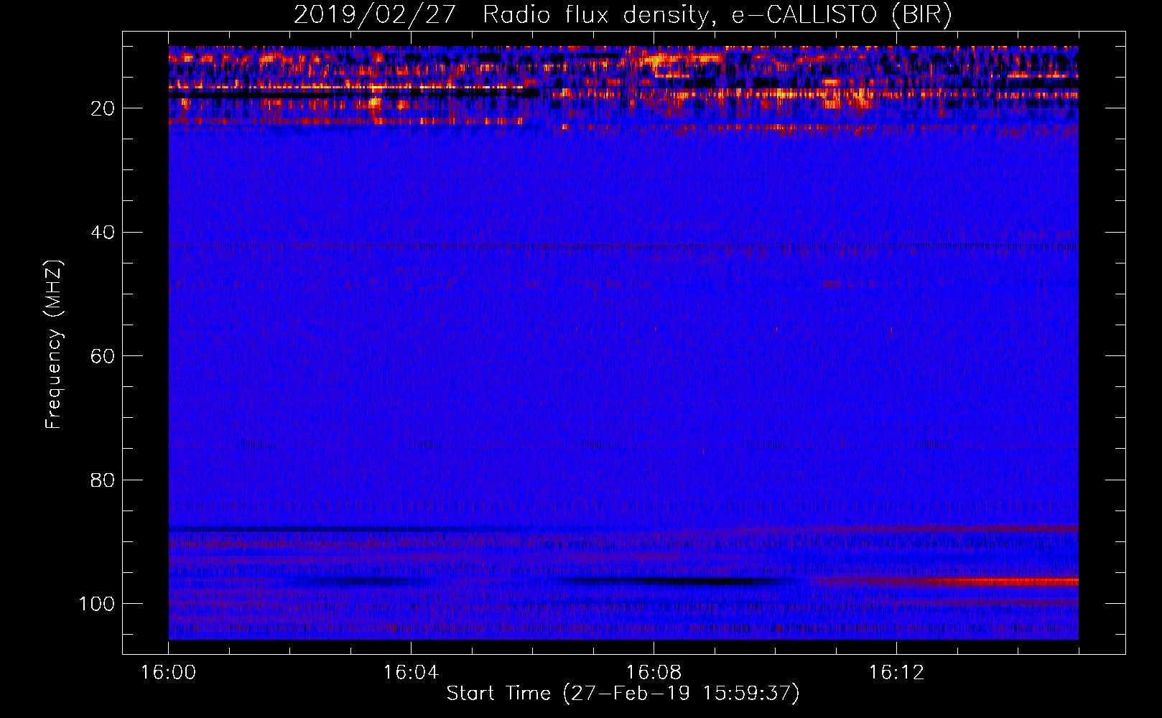Click the 40 MHz frequency tick label

pos(103,232)
